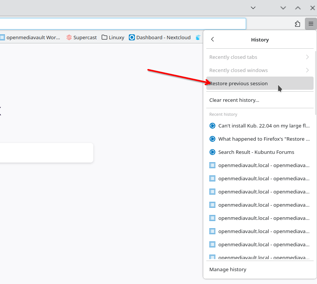Click inside the URL address bar
317x284 pixels.
(x=121, y=24)
